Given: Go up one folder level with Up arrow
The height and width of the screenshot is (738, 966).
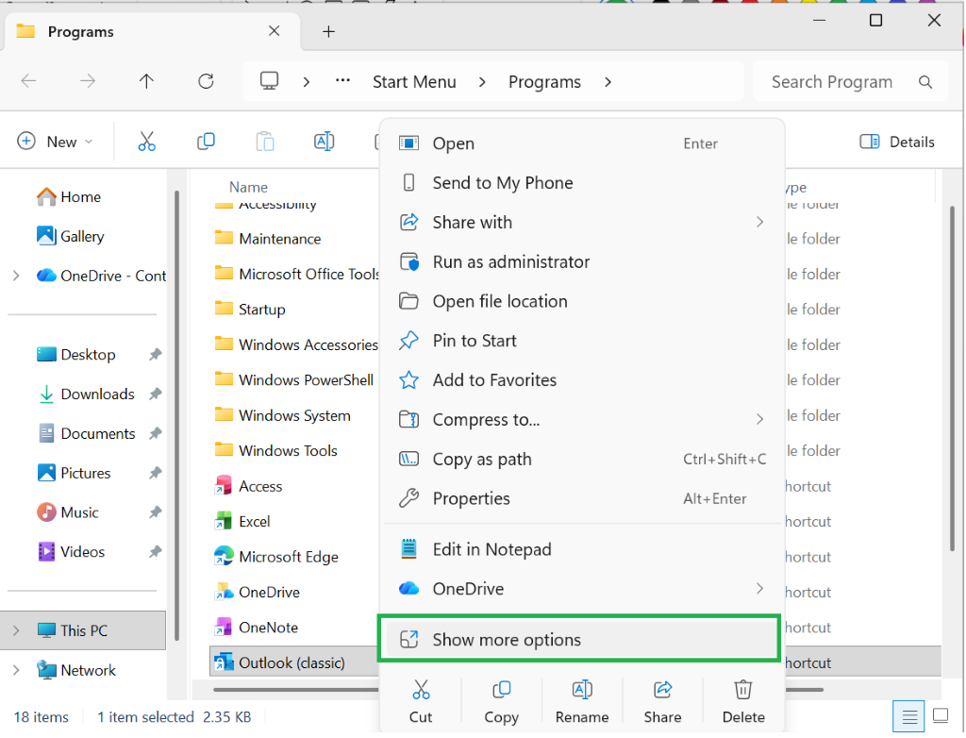Looking at the screenshot, I should click(x=146, y=81).
